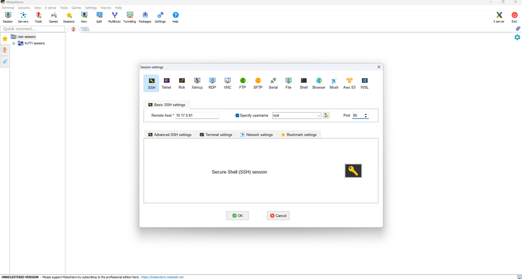Image resolution: width=522 pixels, height=279 pixels.
Task: Open the Sessions menu
Action: pos(24,8)
